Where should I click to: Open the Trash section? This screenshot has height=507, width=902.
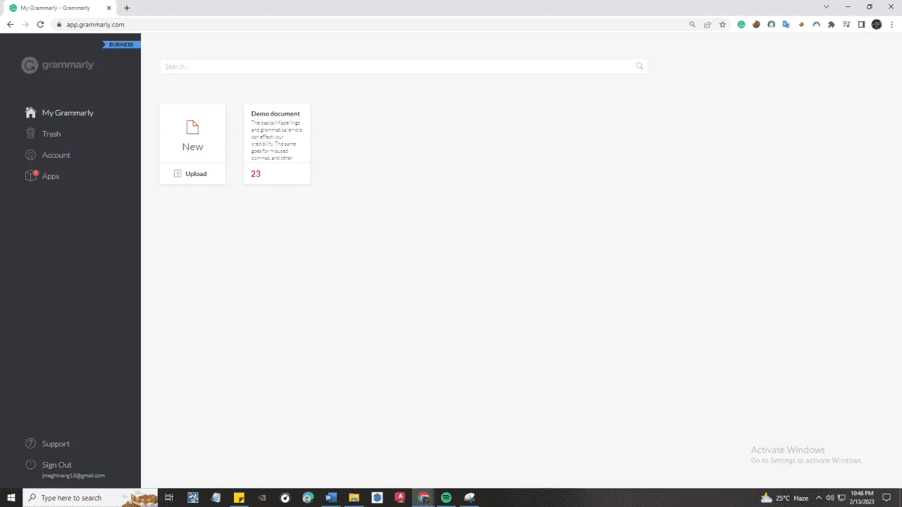43,134
